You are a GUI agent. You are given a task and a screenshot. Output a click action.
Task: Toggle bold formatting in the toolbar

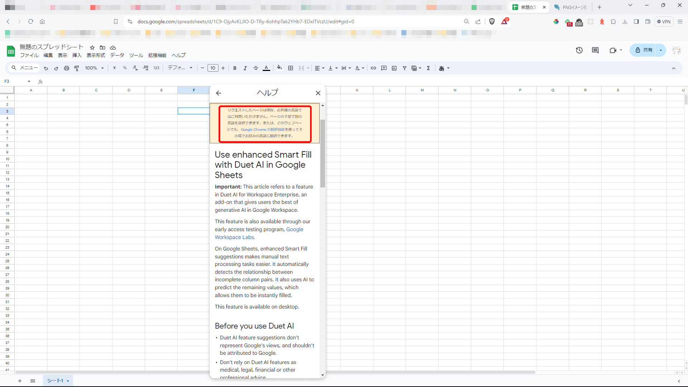click(235, 68)
